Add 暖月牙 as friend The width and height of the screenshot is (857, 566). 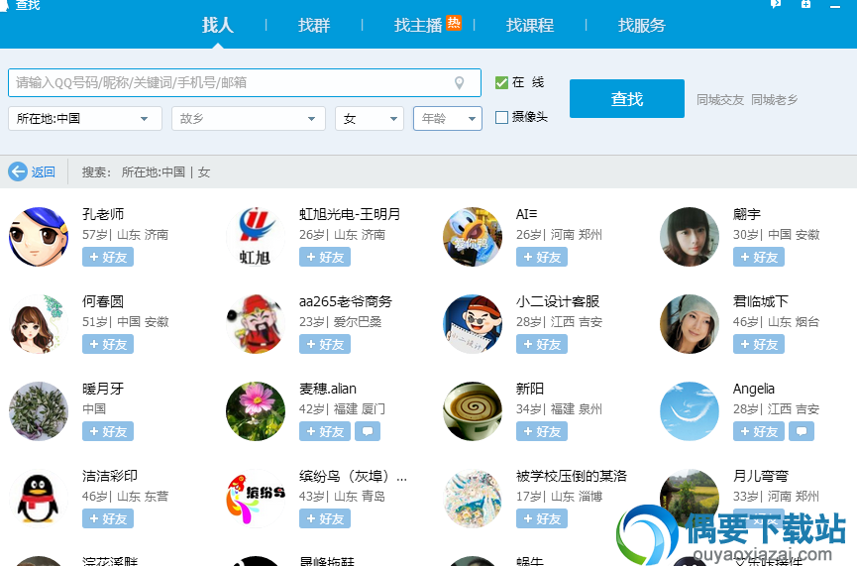pos(108,431)
